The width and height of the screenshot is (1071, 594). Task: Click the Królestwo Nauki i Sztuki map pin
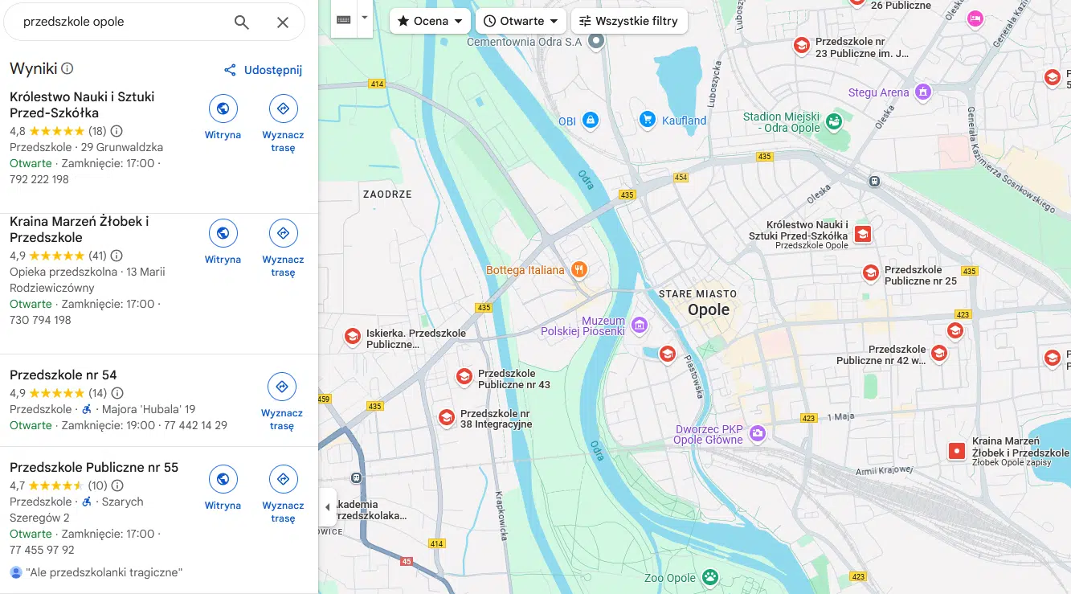863,234
